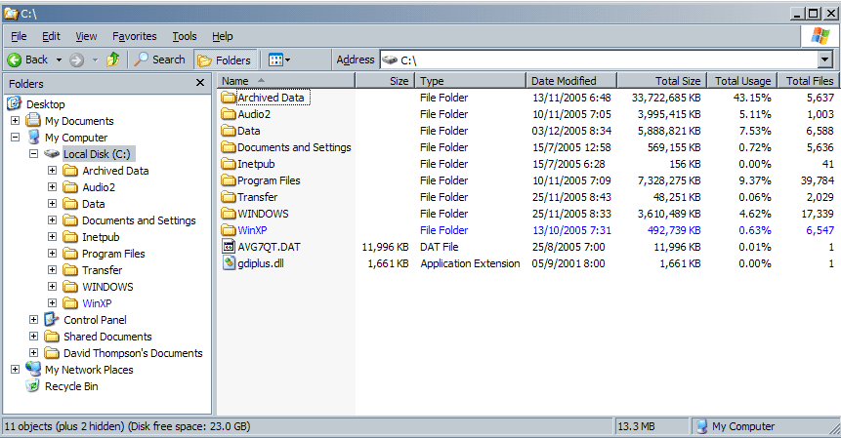The height and width of the screenshot is (438, 841).
Task: Select Data folder icon in file list
Action: tap(229, 131)
